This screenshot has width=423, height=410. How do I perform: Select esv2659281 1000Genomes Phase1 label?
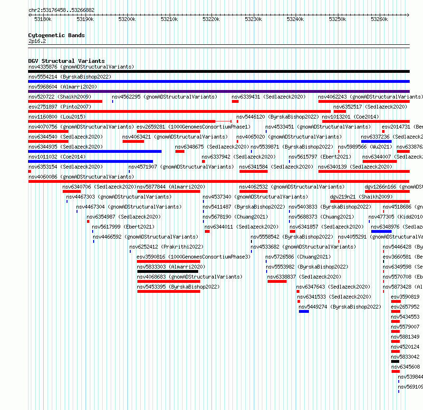[x=193, y=127]
